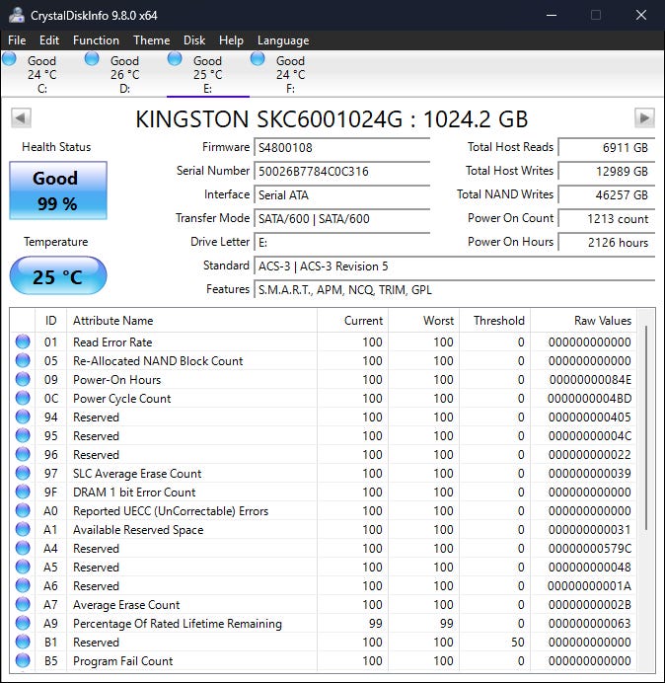
Task: Click status orb for Power-On Hours row
Action: [23, 380]
